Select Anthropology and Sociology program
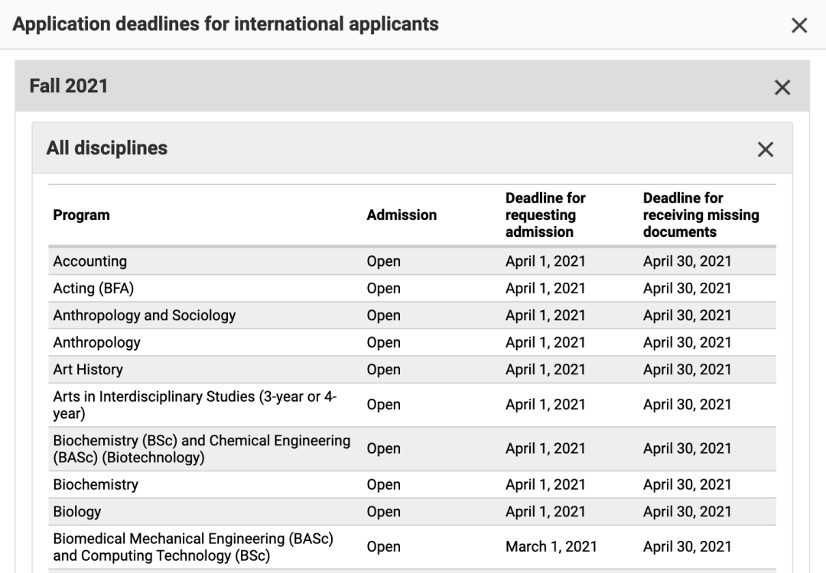This screenshot has width=826, height=573. pos(145,316)
